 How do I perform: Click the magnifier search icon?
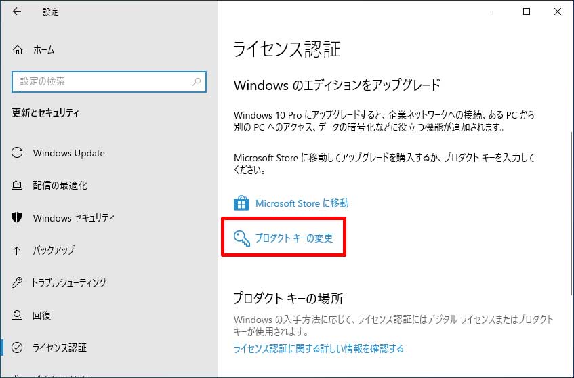[197, 81]
